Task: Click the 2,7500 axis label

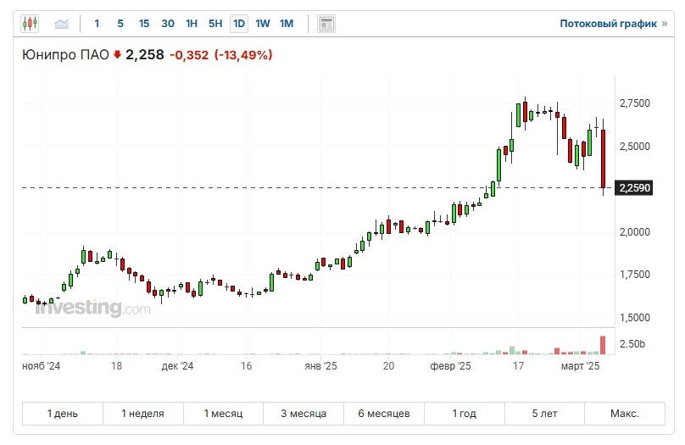Action: click(x=635, y=103)
